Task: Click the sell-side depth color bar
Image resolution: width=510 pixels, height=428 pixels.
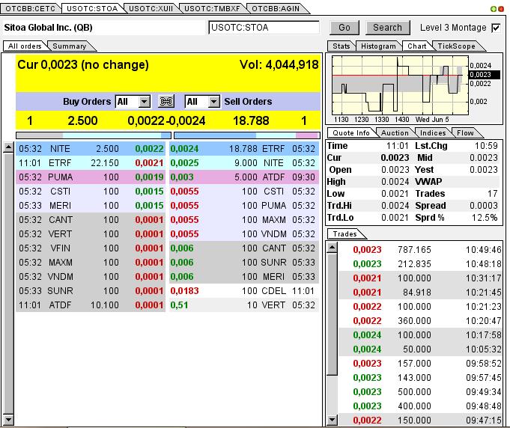Action: pyautogui.click(x=244, y=135)
